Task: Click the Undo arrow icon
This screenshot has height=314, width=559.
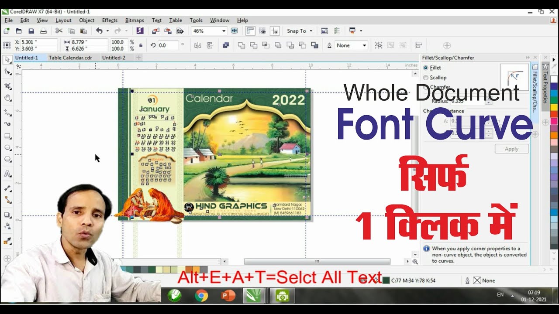Action: click(x=99, y=31)
